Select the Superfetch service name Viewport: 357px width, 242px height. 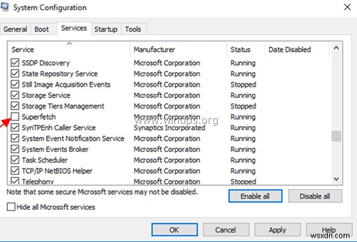[39, 117]
